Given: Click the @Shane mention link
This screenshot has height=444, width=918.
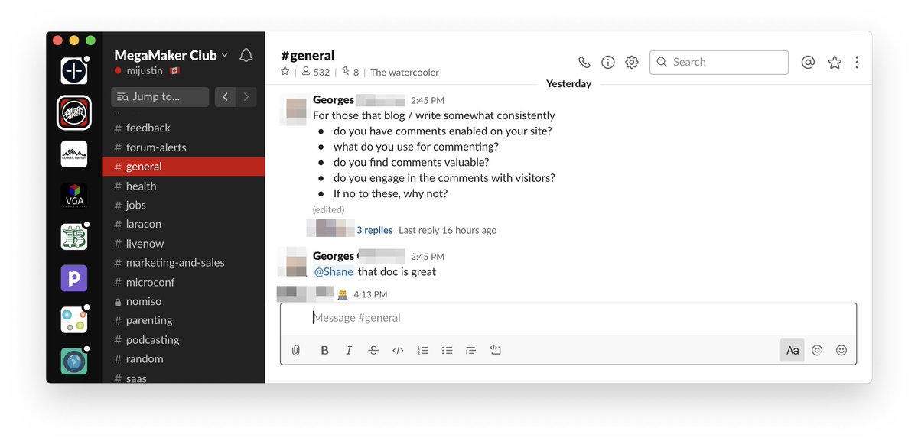Looking at the screenshot, I should pyautogui.click(x=334, y=271).
